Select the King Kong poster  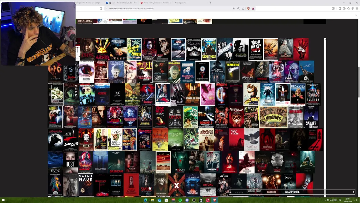point(252,94)
